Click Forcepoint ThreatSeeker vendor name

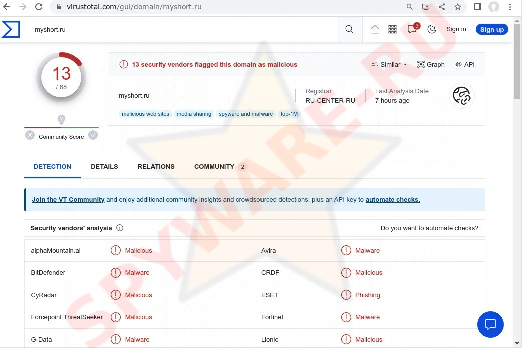[x=67, y=317]
